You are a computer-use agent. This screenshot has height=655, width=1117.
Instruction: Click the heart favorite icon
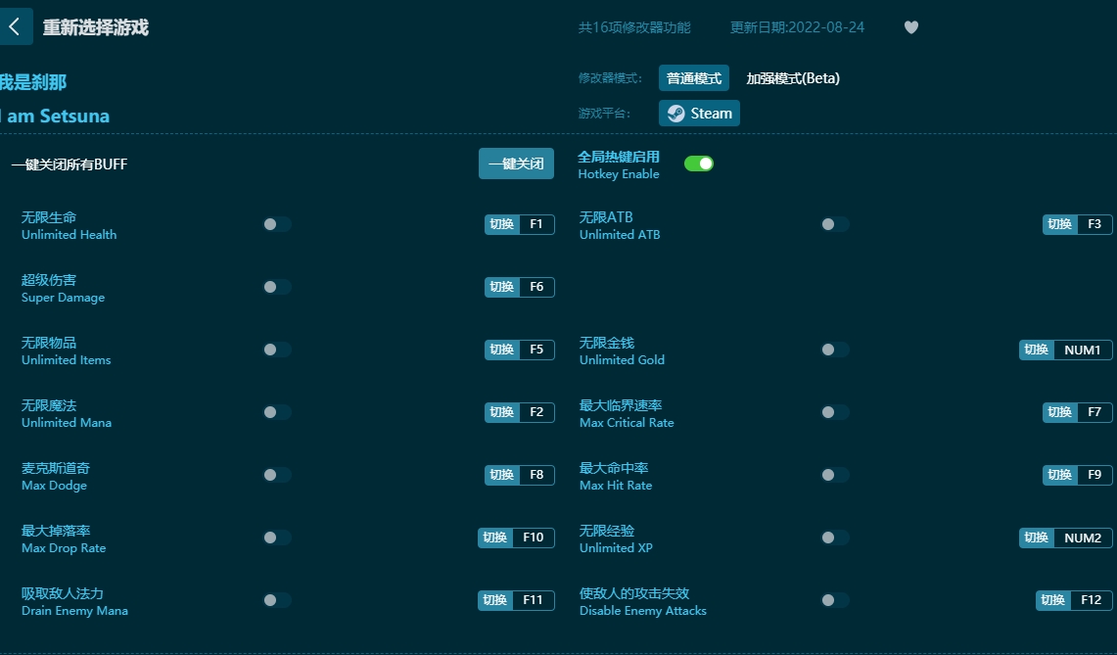(911, 27)
